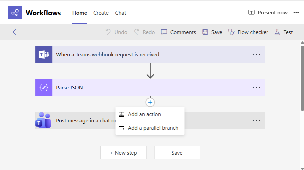Click the Workflows app logo icon
The width and height of the screenshot is (304, 170).
pyautogui.click(x=15, y=13)
